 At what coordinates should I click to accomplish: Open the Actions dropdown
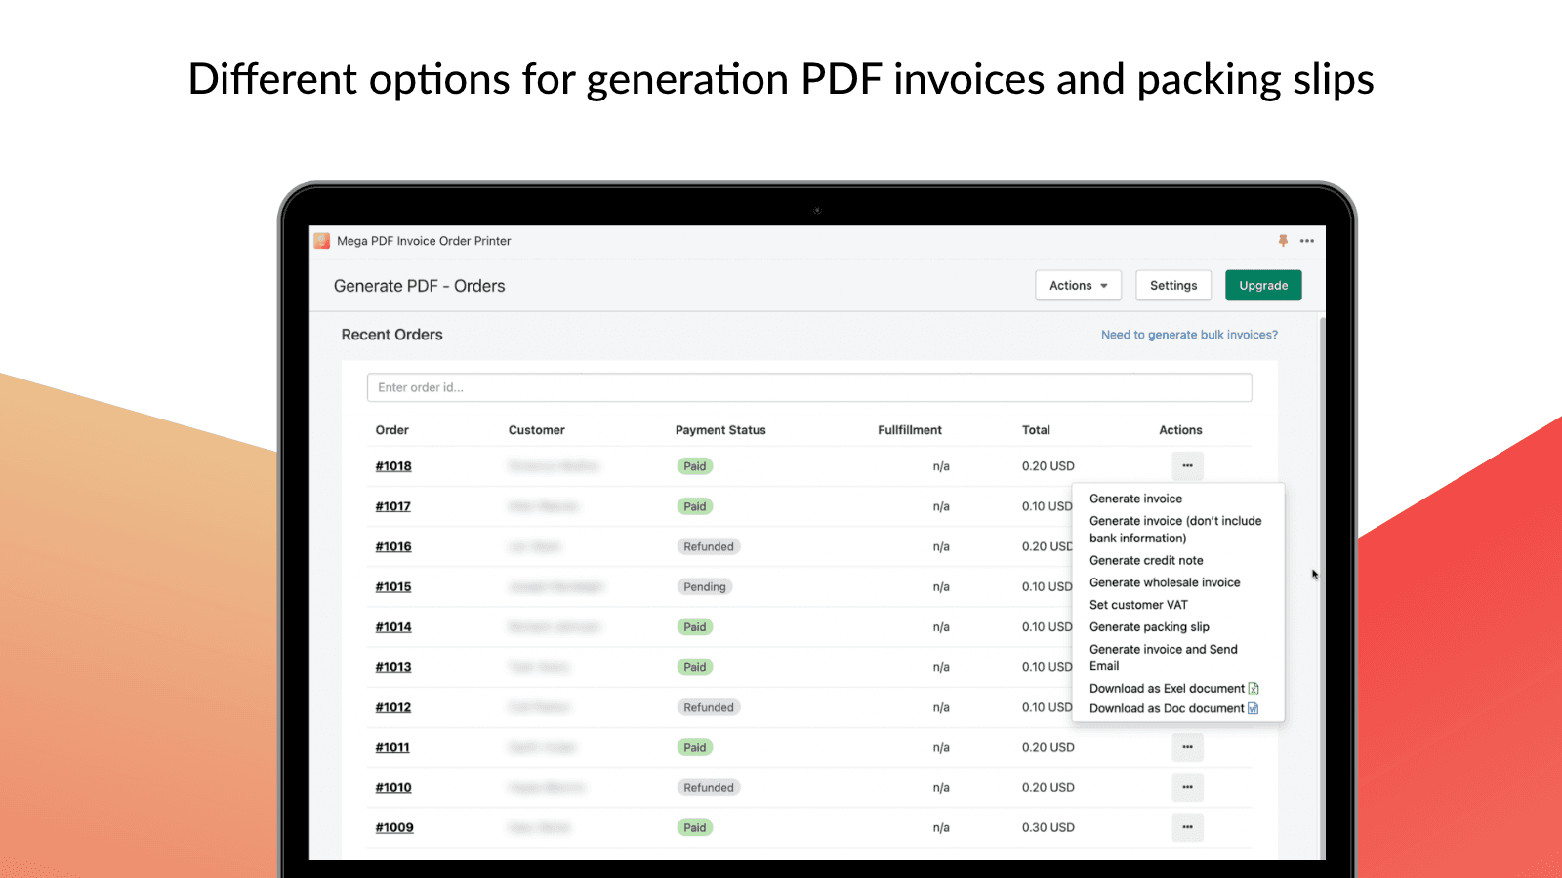(1077, 285)
